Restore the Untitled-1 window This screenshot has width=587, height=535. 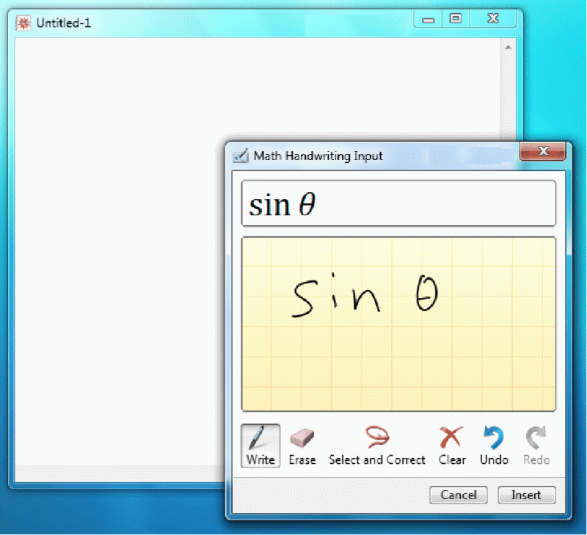click(455, 18)
